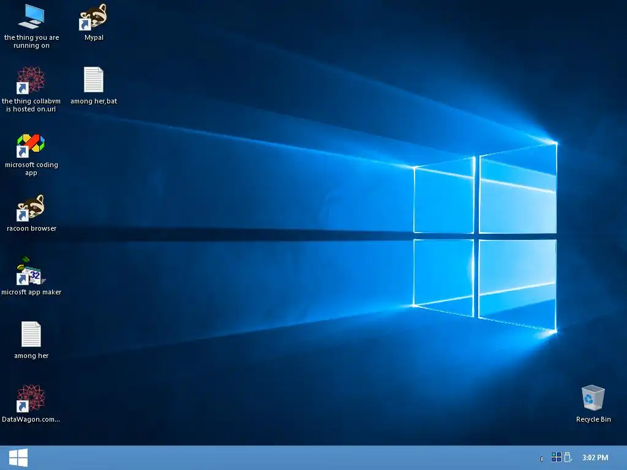Open 'the thing you are running on' computer icon
This screenshot has height=470, width=627.
(x=31, y=17)
